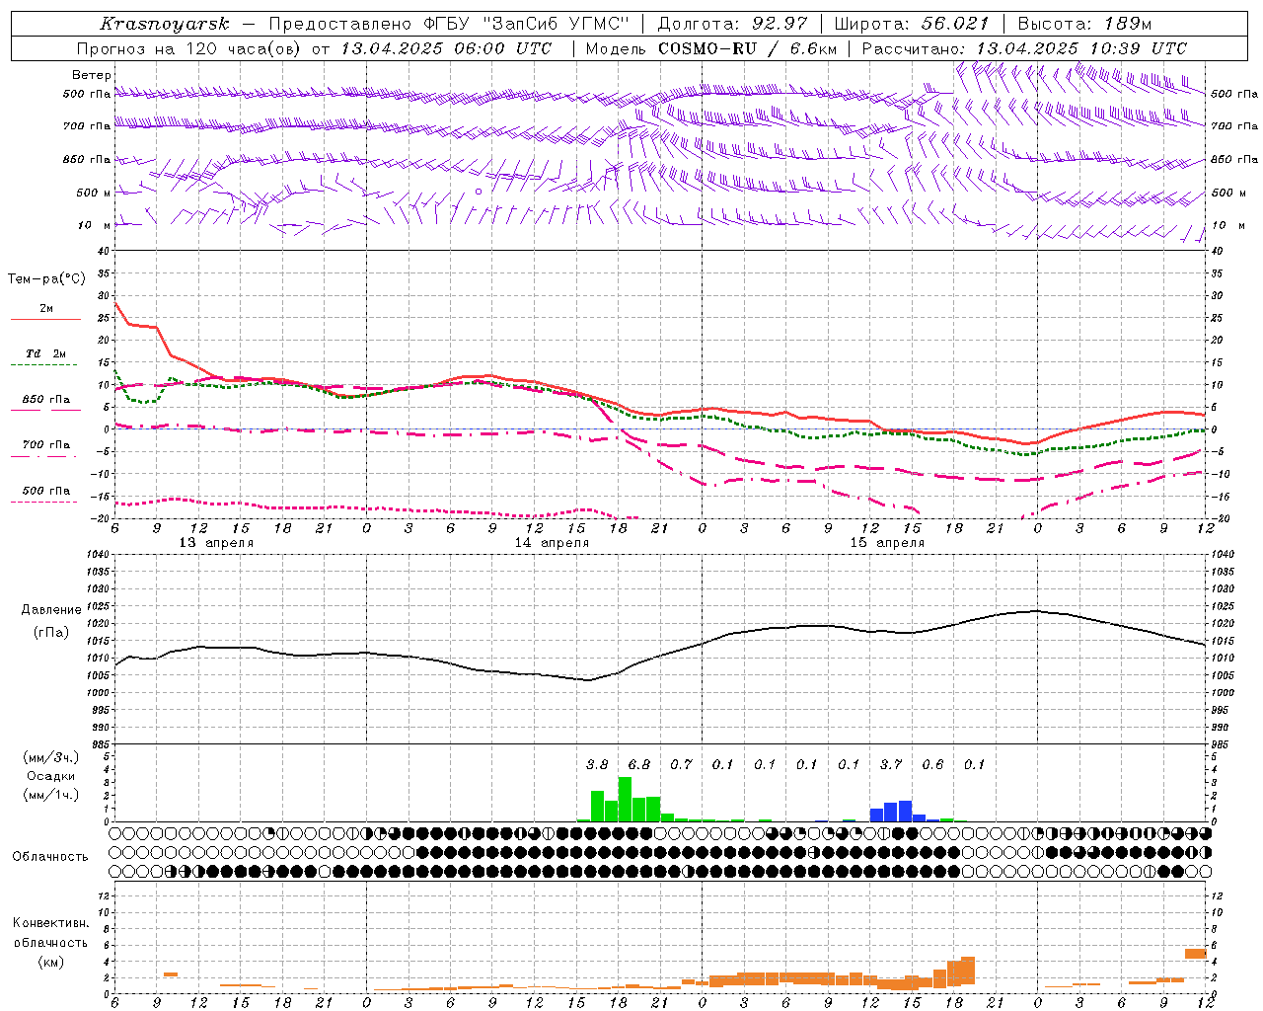Click the '0.6' precipitation total value

point(932,764)
